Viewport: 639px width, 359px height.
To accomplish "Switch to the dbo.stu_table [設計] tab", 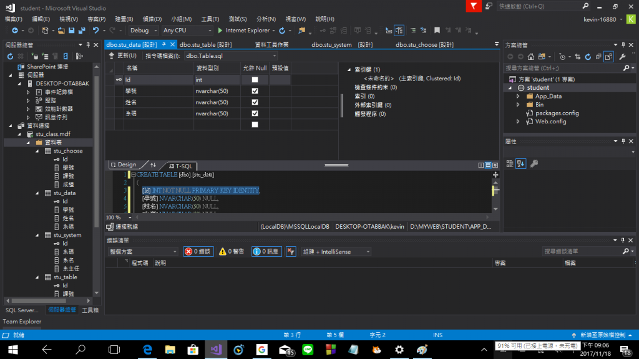I will [x=205, y=45].
